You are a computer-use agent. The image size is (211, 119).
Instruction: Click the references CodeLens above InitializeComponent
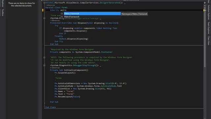(55, 68)
